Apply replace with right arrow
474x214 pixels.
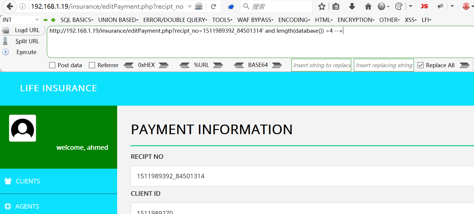pos(465,65)
